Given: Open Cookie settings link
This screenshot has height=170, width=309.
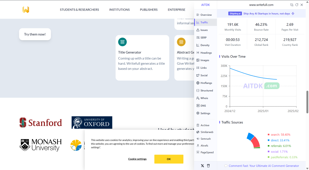Looking at the screenshot, I should click(x=137, y=159).
